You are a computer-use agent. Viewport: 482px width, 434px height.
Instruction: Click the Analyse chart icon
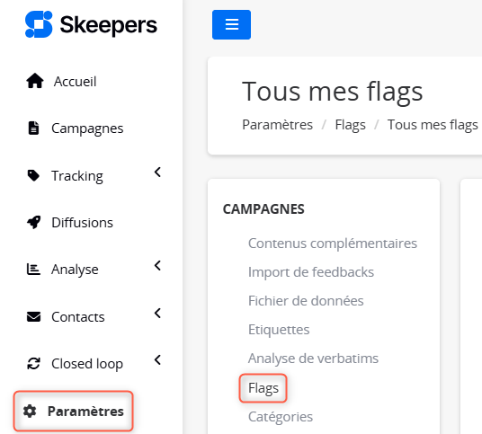(33, 270)
